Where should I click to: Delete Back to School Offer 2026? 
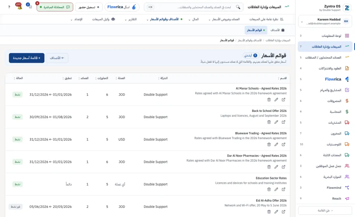[x=269, y=122]
